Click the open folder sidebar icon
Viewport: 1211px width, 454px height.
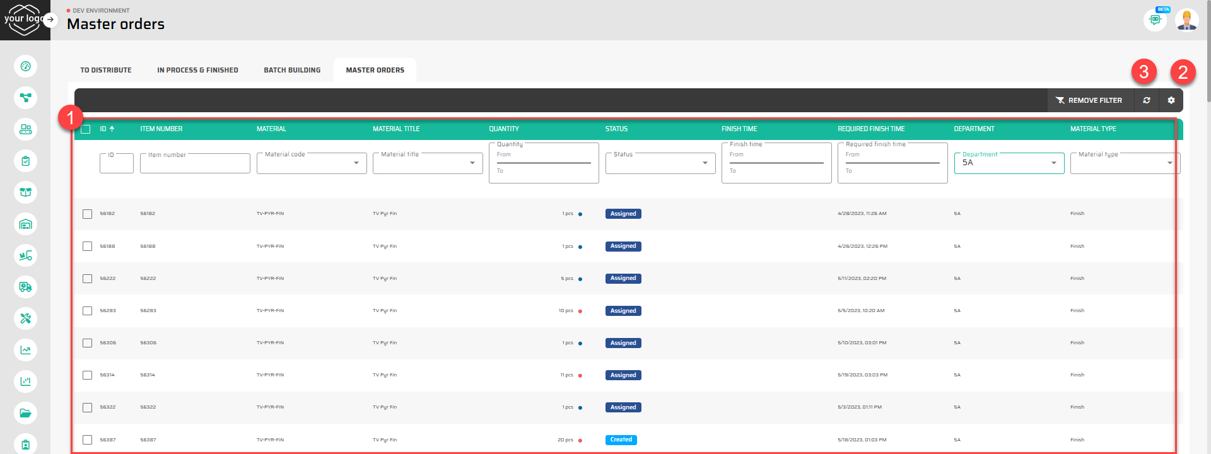click(x=25, y=413)
